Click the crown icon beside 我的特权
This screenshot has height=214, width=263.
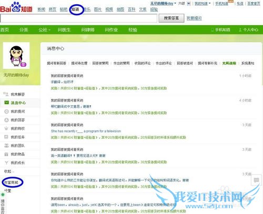(x=6, y=128)
